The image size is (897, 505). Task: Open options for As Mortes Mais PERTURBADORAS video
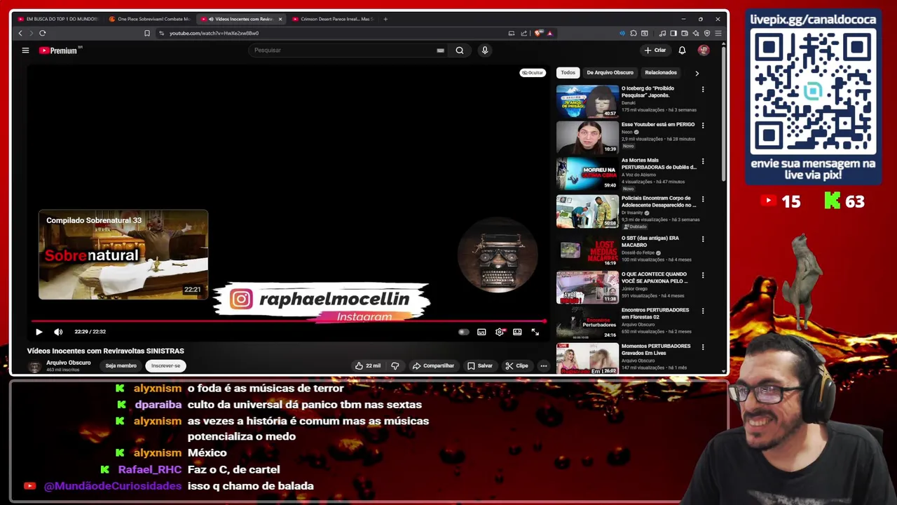tap(703, 161)
